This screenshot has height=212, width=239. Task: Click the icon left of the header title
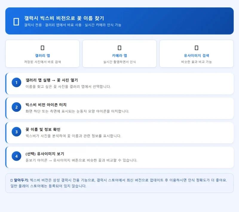16,21
